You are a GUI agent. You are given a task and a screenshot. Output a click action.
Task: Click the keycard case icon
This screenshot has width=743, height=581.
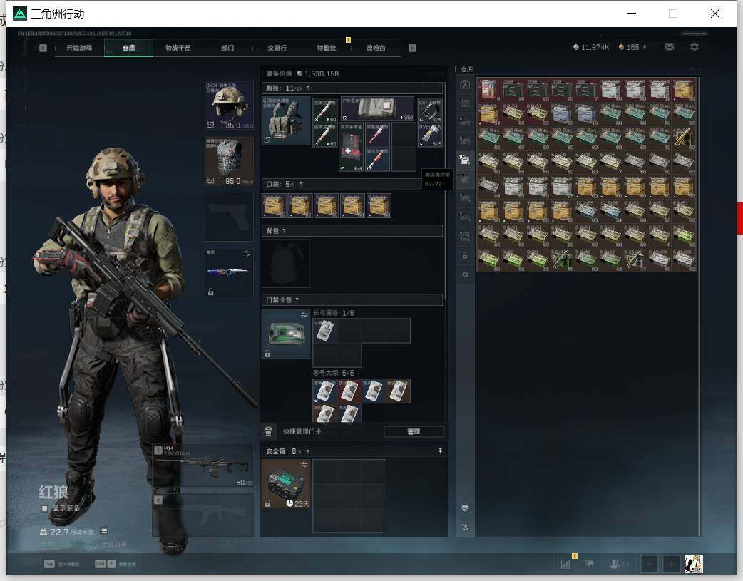coord(286,334)
